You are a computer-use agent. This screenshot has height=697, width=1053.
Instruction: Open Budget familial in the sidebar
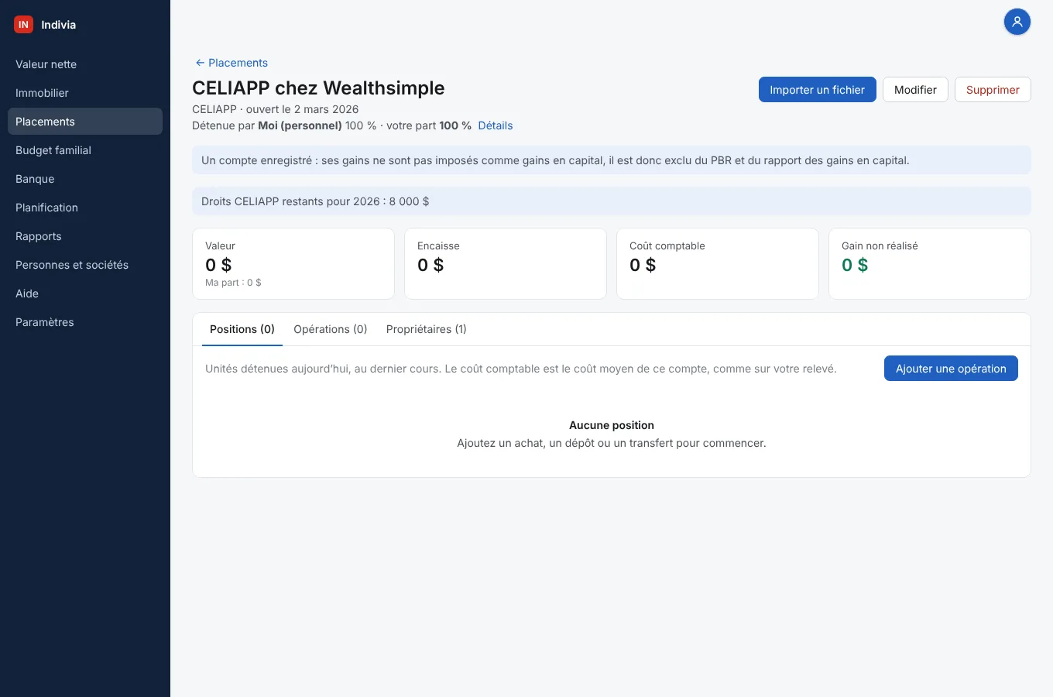click(x=85, y=150)
